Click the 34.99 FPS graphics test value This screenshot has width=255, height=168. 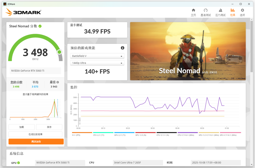[97, 31]
